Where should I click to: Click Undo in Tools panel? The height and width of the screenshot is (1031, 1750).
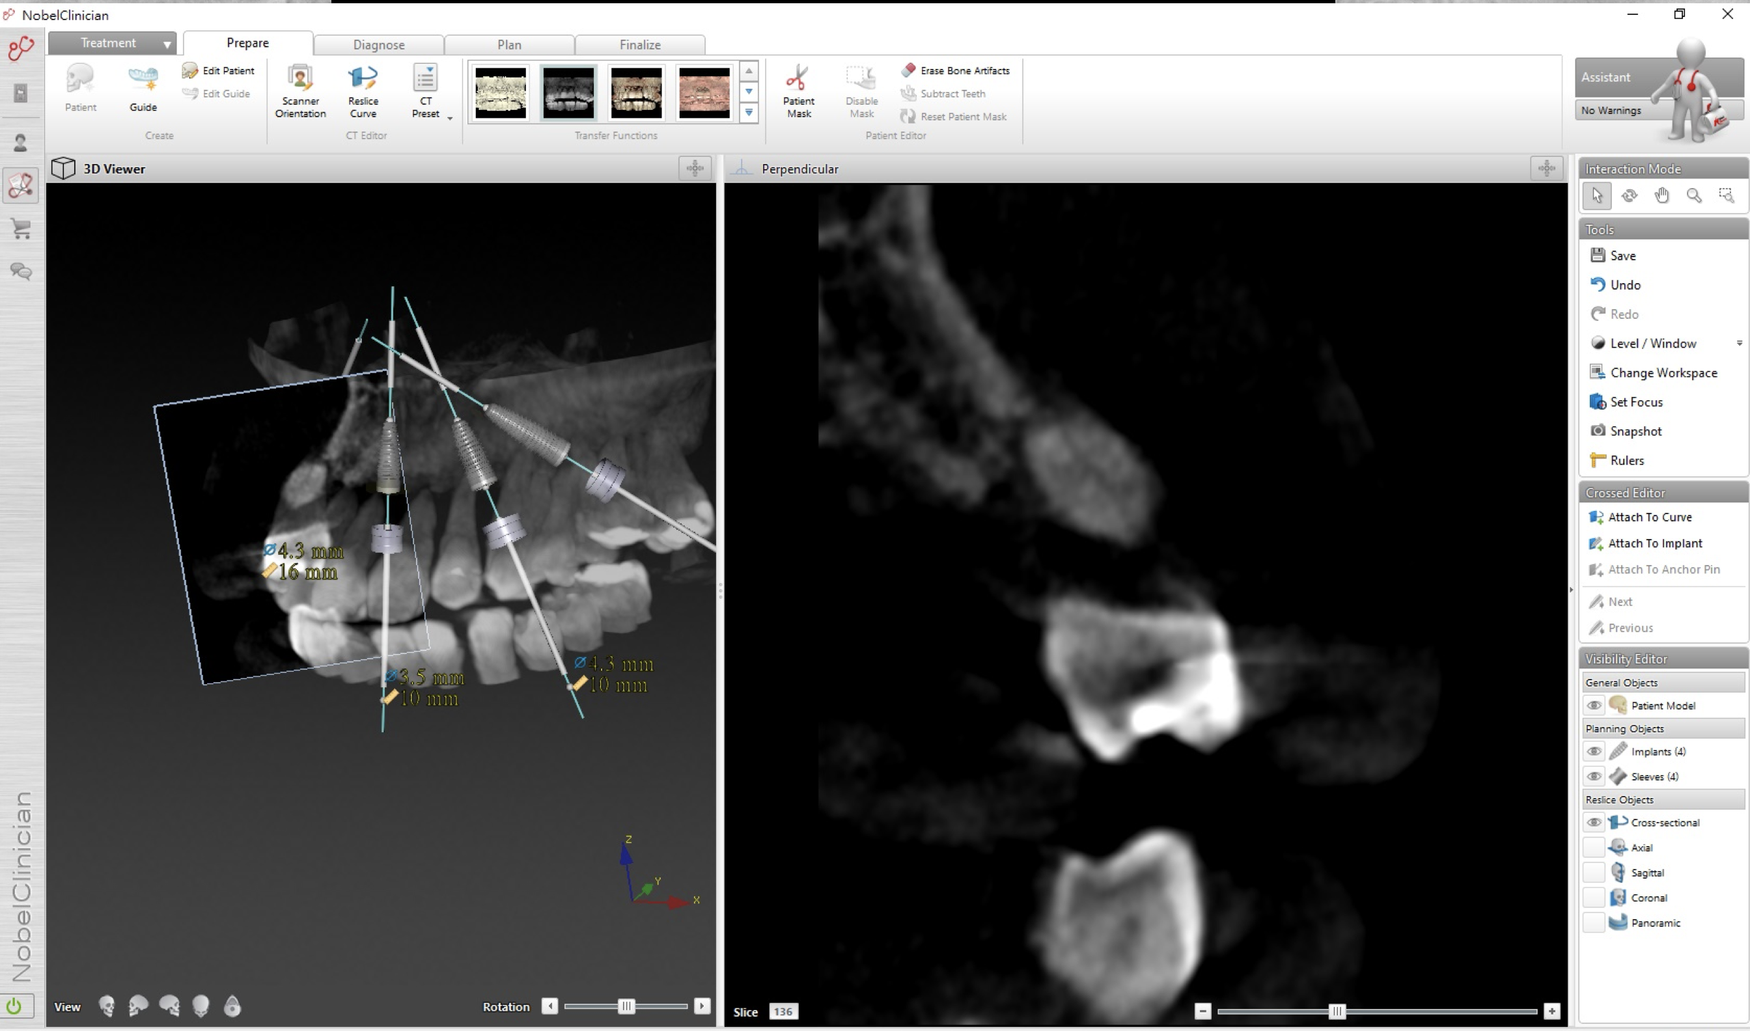pos(1615,285)
